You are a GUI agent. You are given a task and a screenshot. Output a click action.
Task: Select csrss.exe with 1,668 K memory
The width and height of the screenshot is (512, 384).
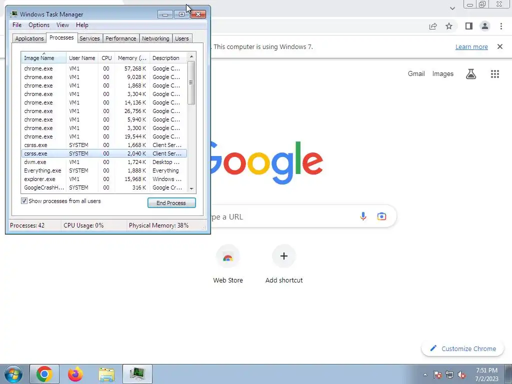[104, 145]
